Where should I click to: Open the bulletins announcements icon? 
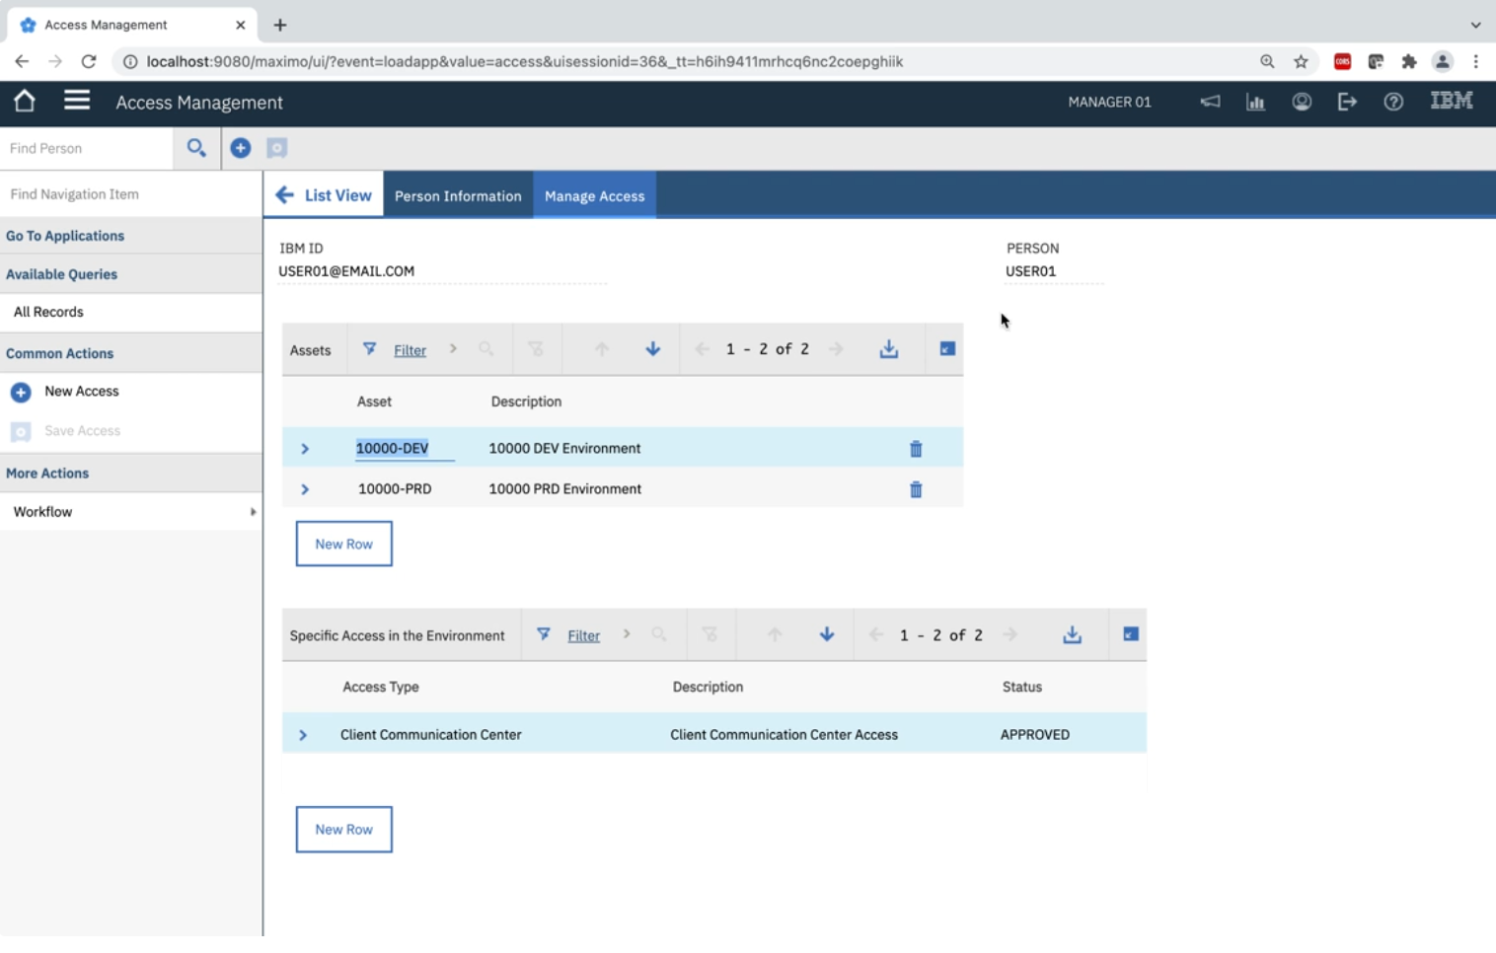[x=1209, y=102]
